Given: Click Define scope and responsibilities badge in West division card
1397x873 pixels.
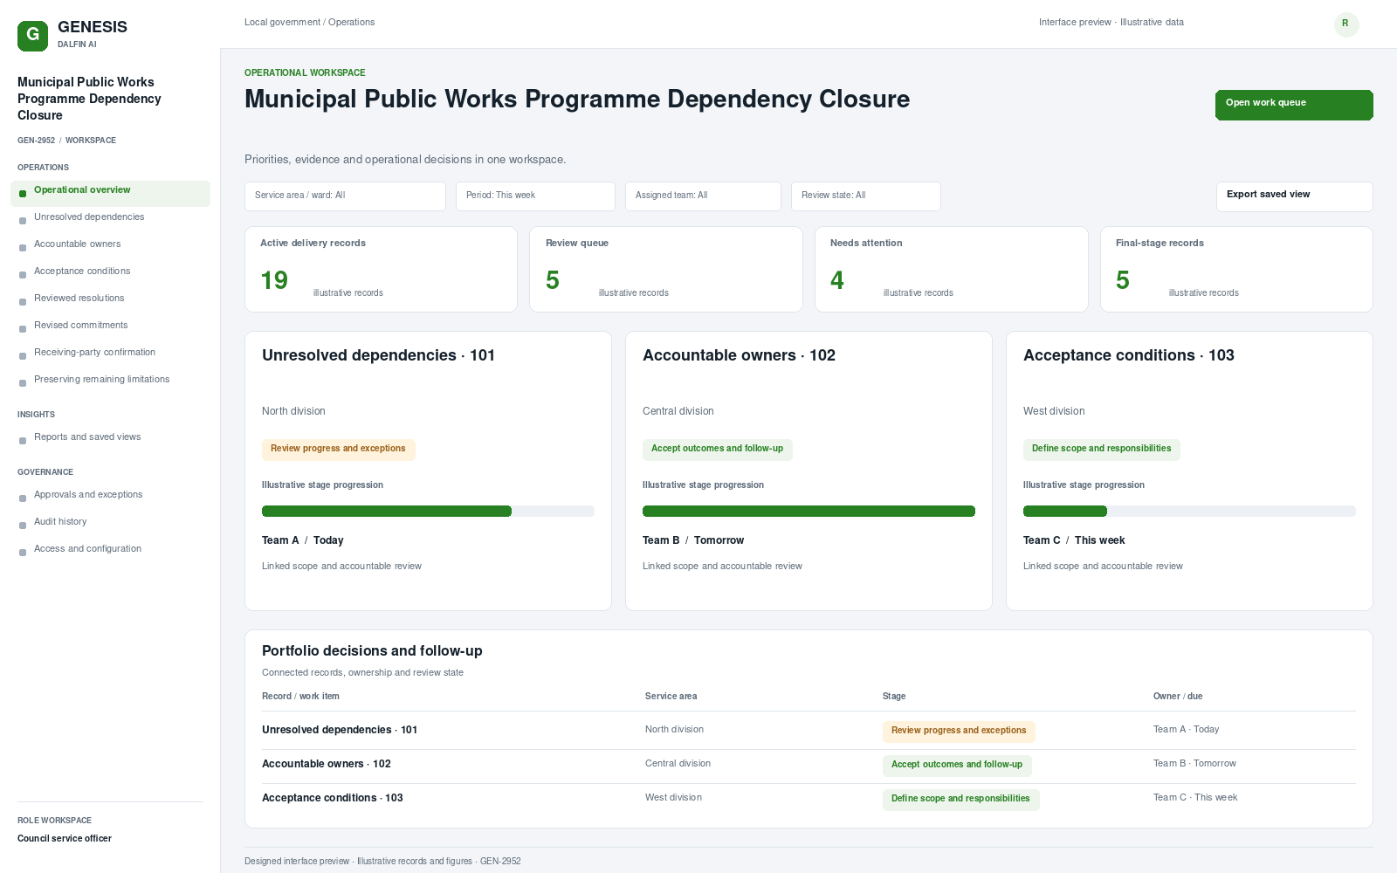Looking at the screenshot, I should (x=1101, y=449).
